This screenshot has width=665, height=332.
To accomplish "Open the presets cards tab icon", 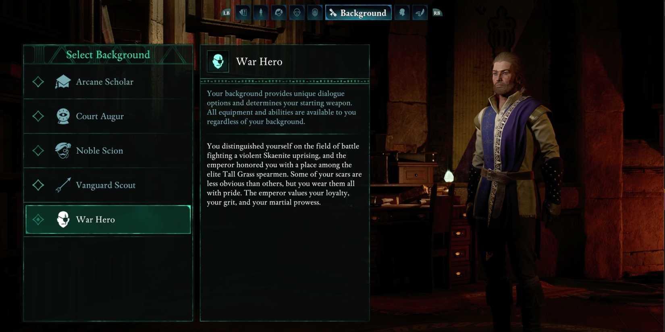I will click(x=243, y=13).
